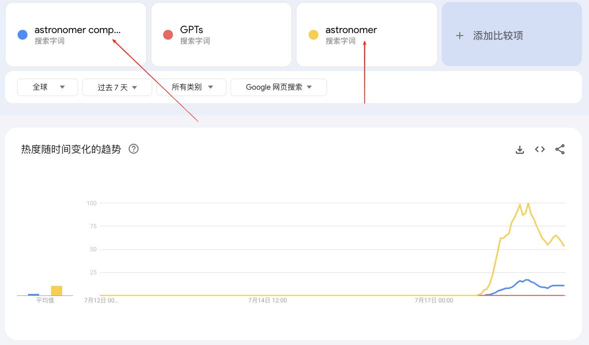This screenshot has height=345, width=589.
Task: Open help tooltip next to 热度随时间变化的趋势
Action: (x=133, y=149)
